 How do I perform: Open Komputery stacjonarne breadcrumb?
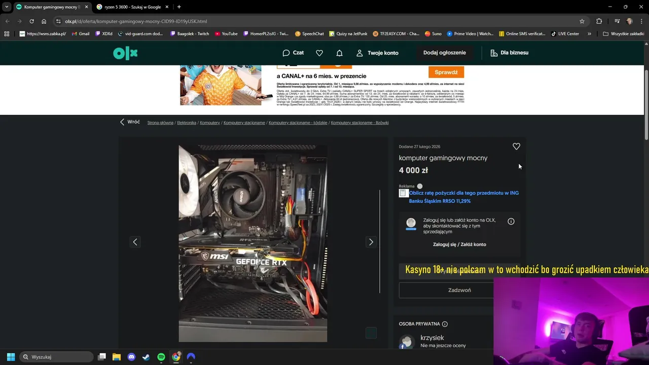244,123
